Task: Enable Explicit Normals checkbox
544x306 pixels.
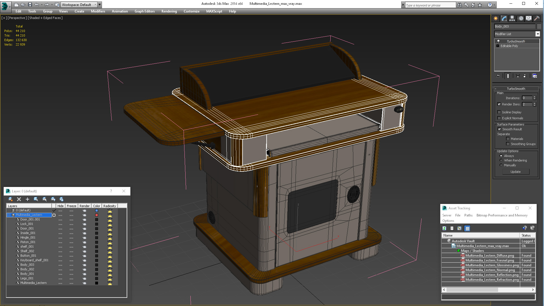Action: tap(499, 118)
